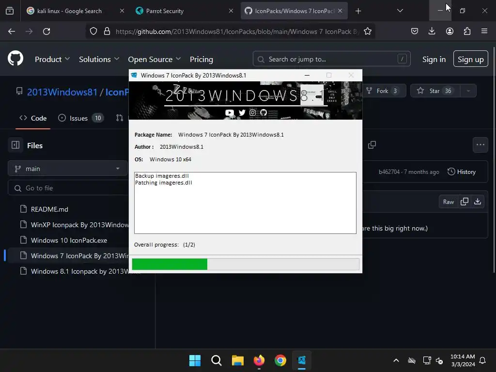List all tabs with the chevron
The width and height of the screenshot is (496, 372).
(x=400, y=11)
